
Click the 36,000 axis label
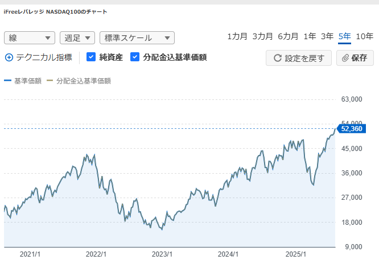352,173
